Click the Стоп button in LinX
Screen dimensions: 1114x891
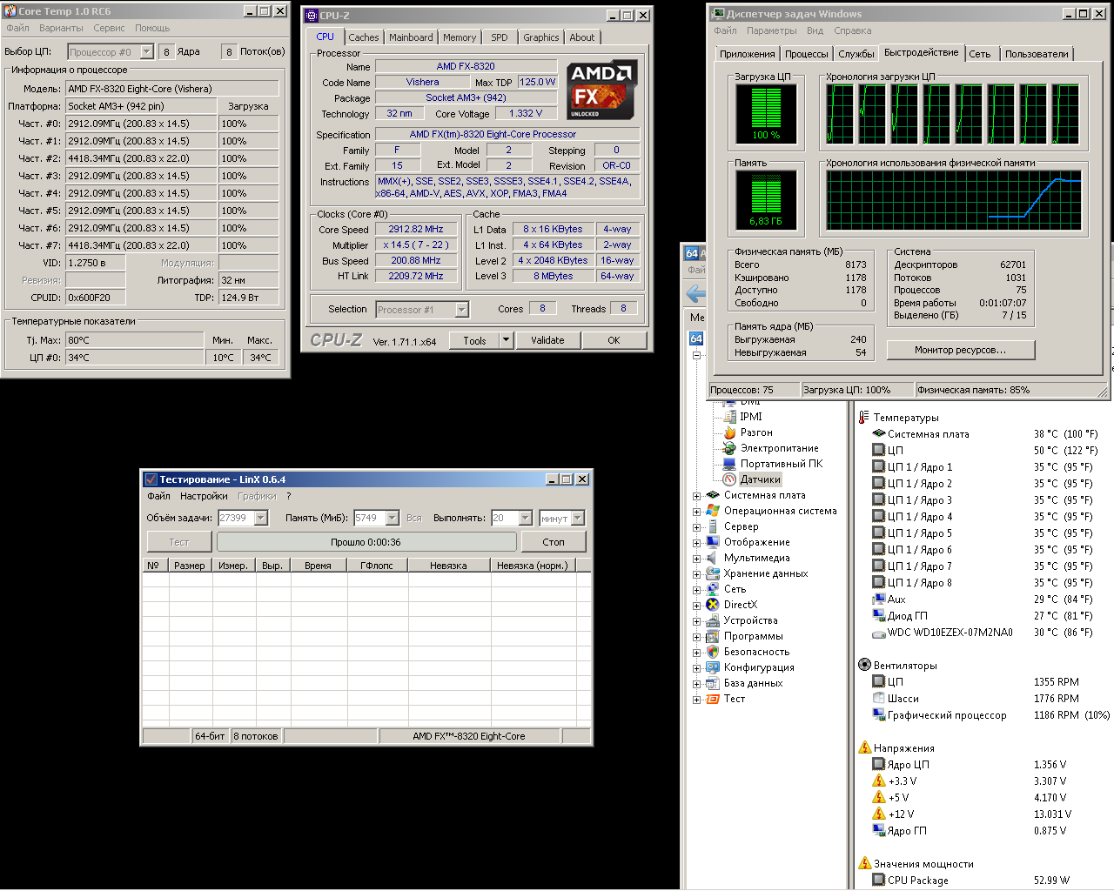click(x=554, y=542)
